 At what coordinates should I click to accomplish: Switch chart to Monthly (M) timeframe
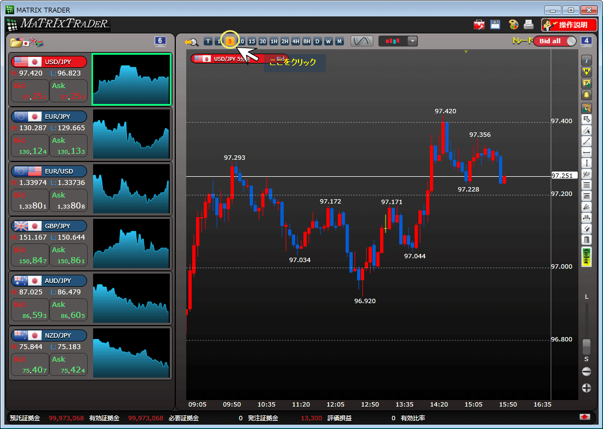(x=339, y=42)
